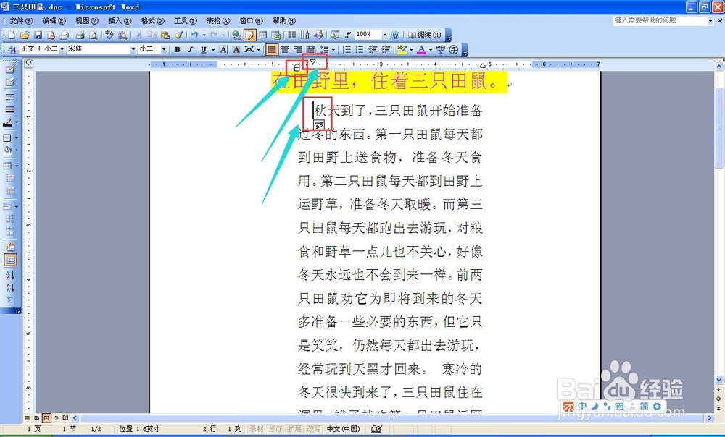This screenshot has height=437, width=725.
Task: Activate the format painter brush
Action: click(178, 35)
